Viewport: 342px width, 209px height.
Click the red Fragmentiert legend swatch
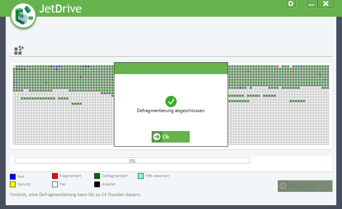55,176
